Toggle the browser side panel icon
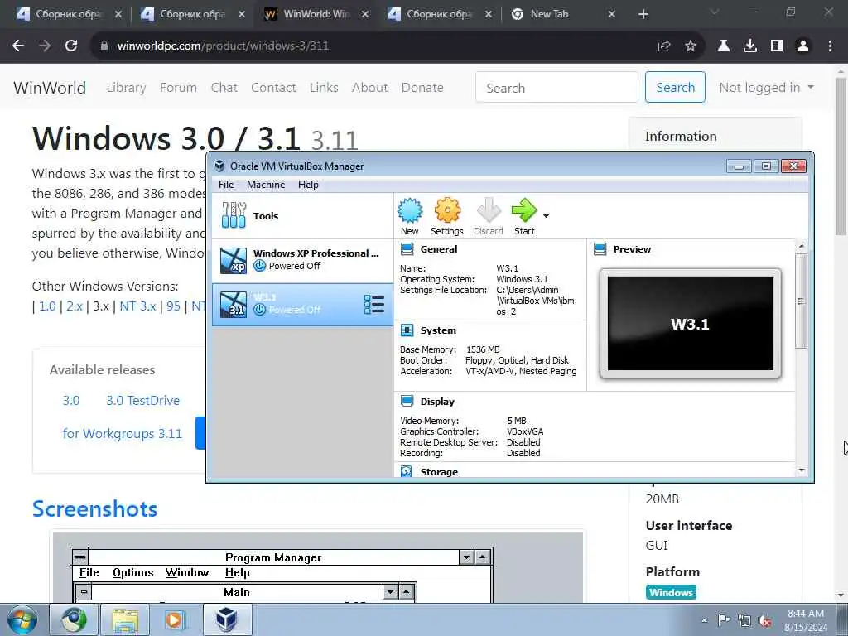This screenshot has height=636, width=848. 777,46
